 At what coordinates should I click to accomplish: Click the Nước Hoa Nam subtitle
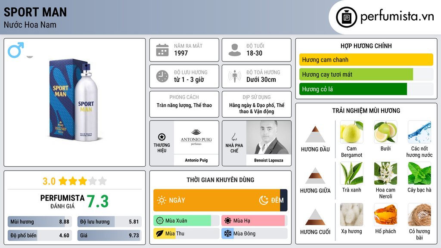[30, 25]
